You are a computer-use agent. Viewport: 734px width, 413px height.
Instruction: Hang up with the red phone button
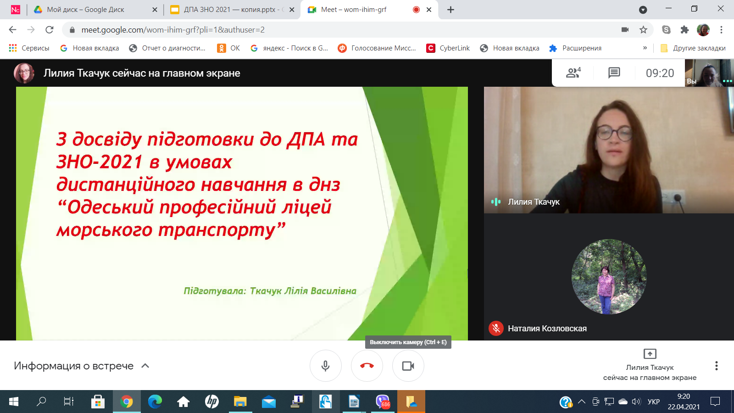367,366
